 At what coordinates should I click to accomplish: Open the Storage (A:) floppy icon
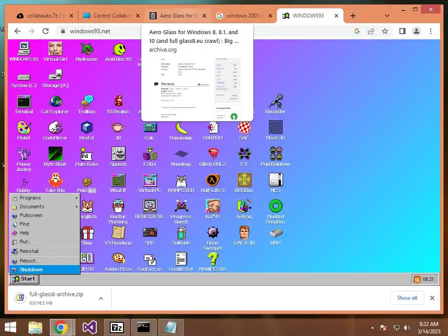(x=55, y=79)
